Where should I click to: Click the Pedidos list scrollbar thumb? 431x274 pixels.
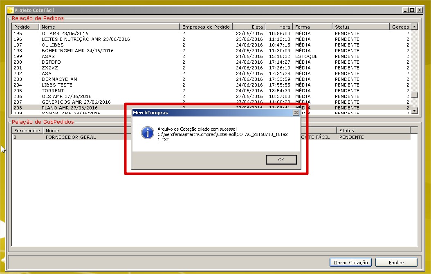pos(415,95)
